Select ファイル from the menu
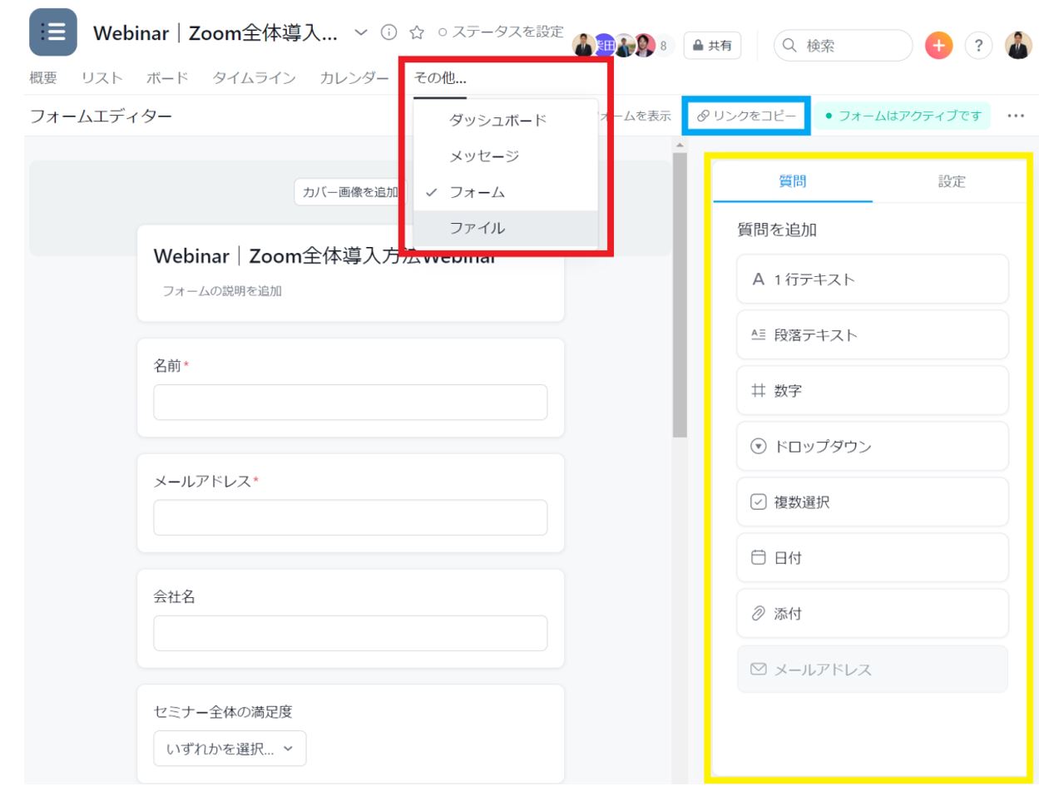 point(506,228)
